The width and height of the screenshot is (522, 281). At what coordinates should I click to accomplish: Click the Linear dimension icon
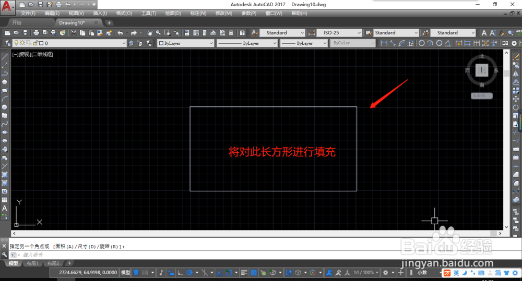[x=384, y=43]
